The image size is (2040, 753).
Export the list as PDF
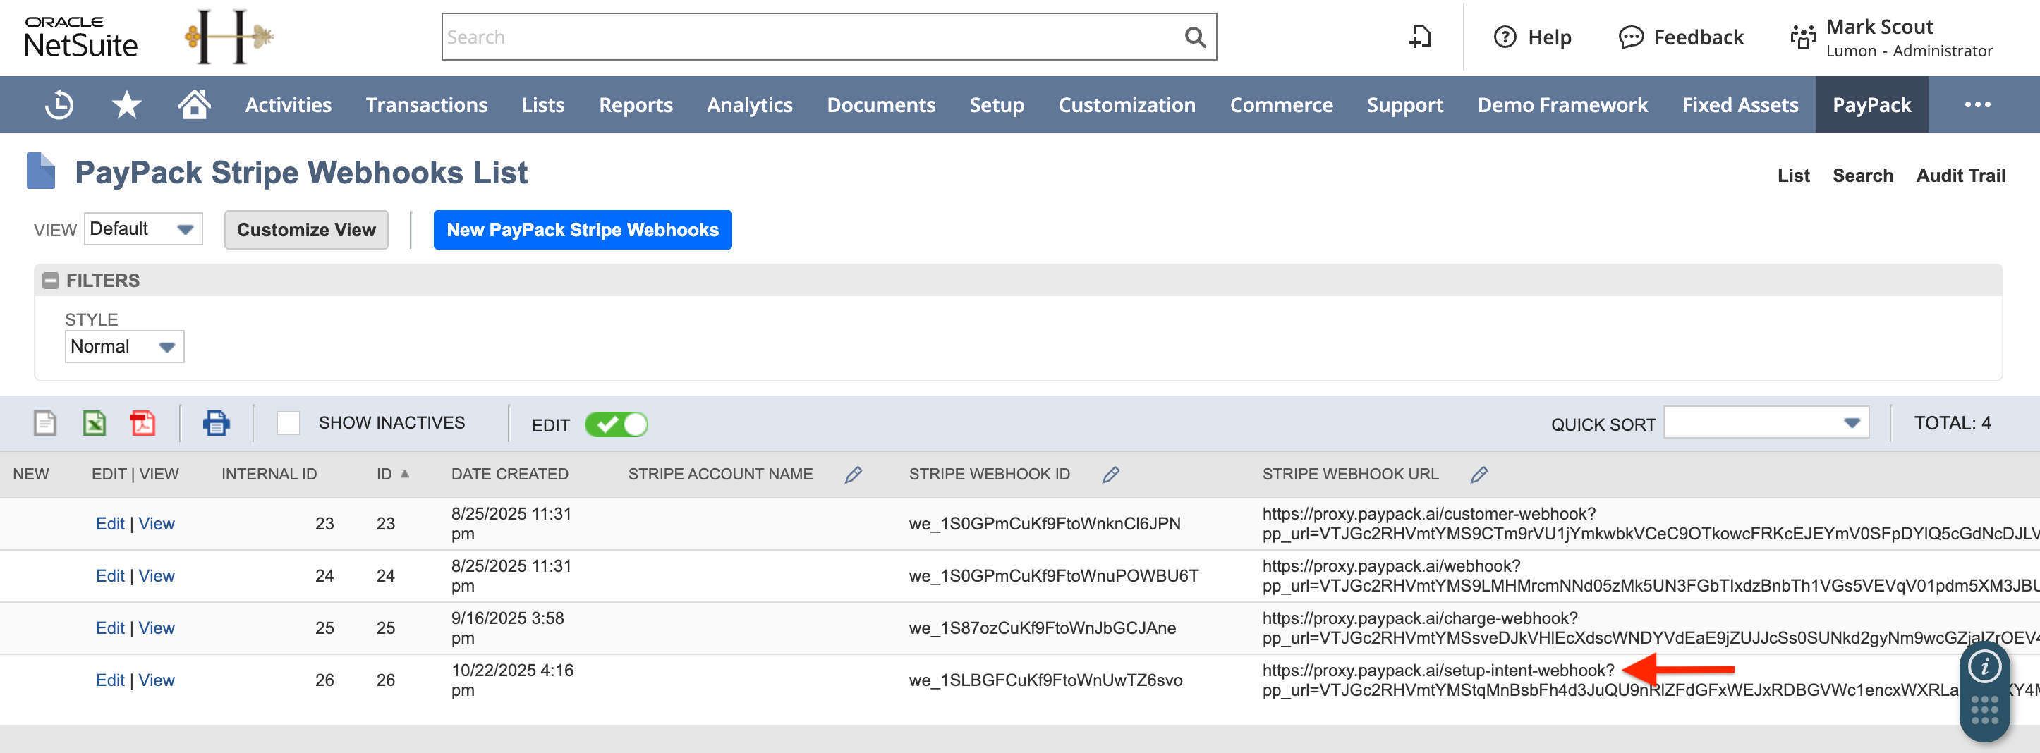point(142,423)
